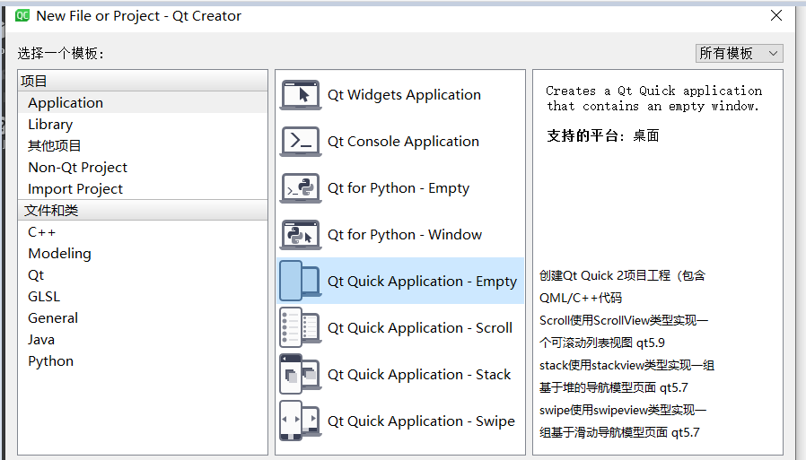Click the 选择一个模板 label
806x460 pixels.
pyautogui.click(x=61, y=54)
